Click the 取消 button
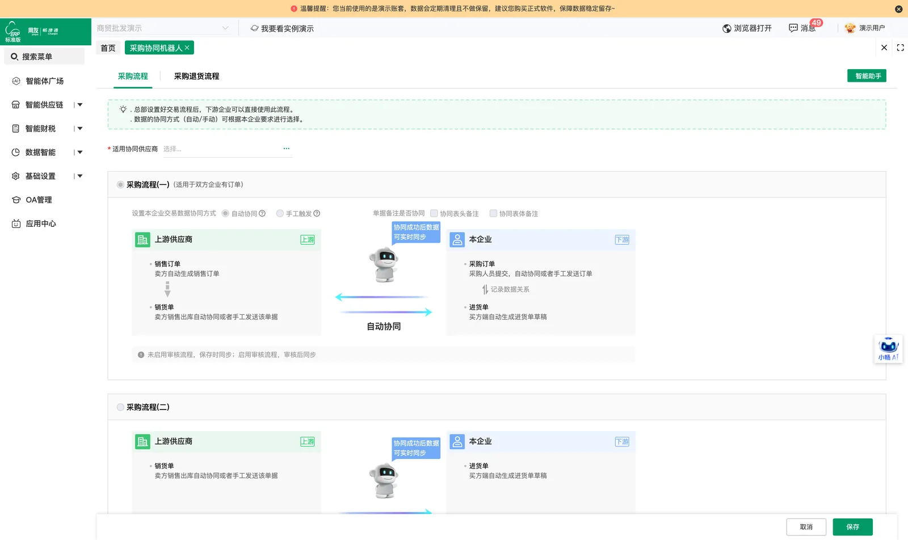Screen dimensions: 908x540 [x=806, y=527]
